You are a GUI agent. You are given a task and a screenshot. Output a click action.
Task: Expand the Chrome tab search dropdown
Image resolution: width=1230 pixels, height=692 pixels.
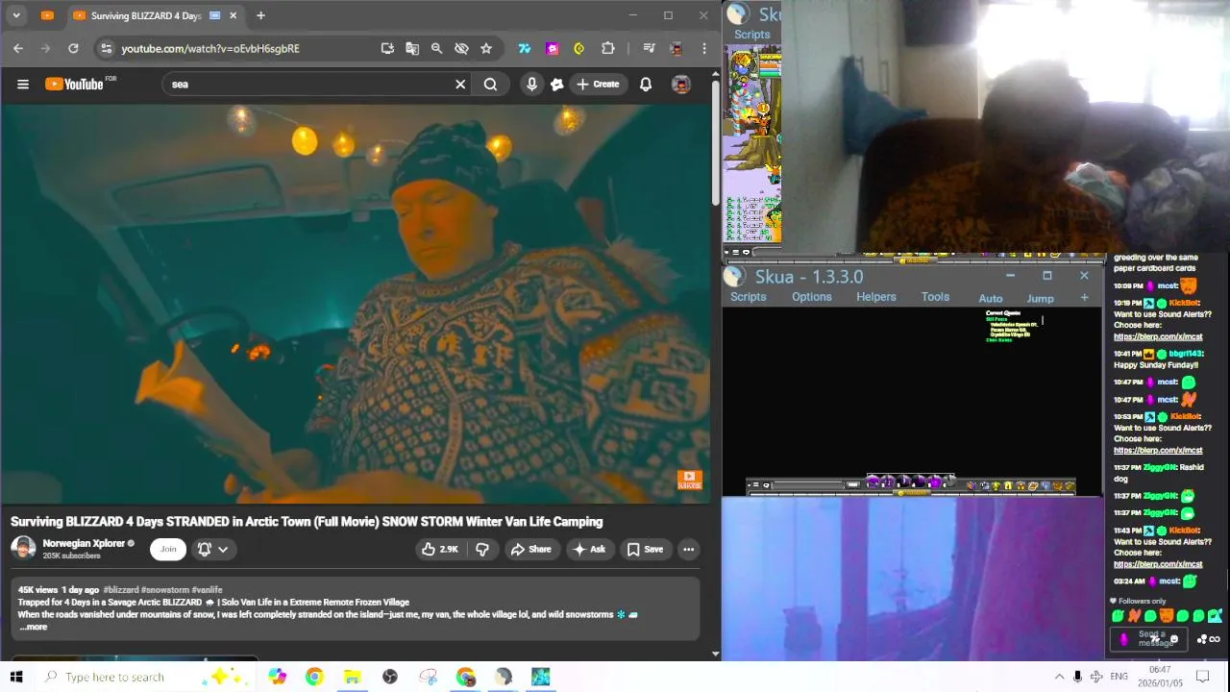click(x=16, y=15)
